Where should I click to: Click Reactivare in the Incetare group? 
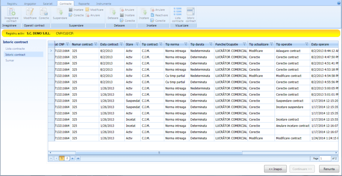159,15
